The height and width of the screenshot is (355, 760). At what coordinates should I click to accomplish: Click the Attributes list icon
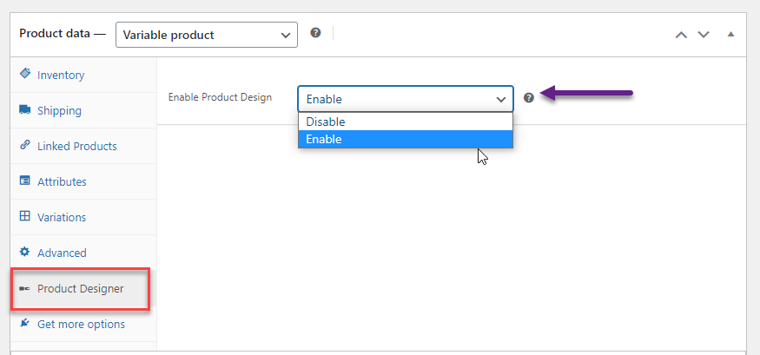click(24, 181)
